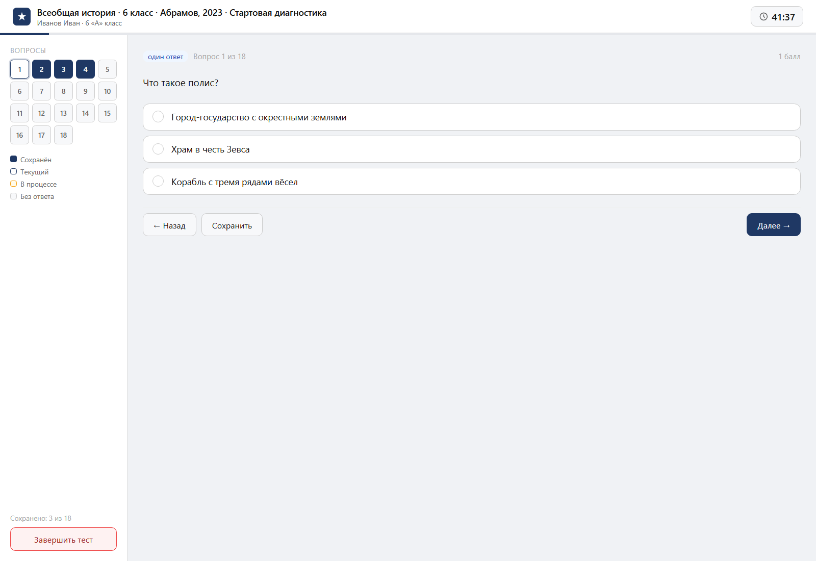Image resolution: width=816 pixels, height=561 pixels.
Task: Choose the "Храм в честь Зевса" option
Action: tap(471, 149)
